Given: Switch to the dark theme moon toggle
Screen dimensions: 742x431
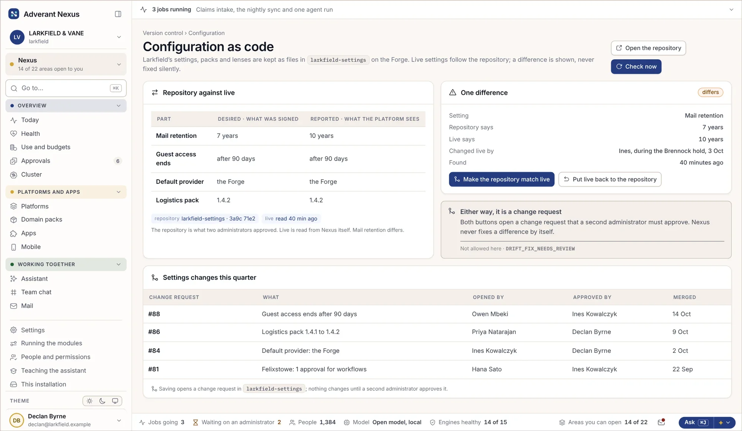Looking at the screenshot, I should (102, 401).
